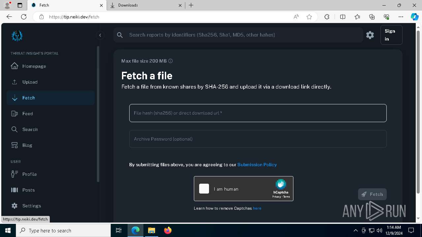Click the Archive Password field
The height and width of the screenshot is (237, 422).
pos(258,139)
